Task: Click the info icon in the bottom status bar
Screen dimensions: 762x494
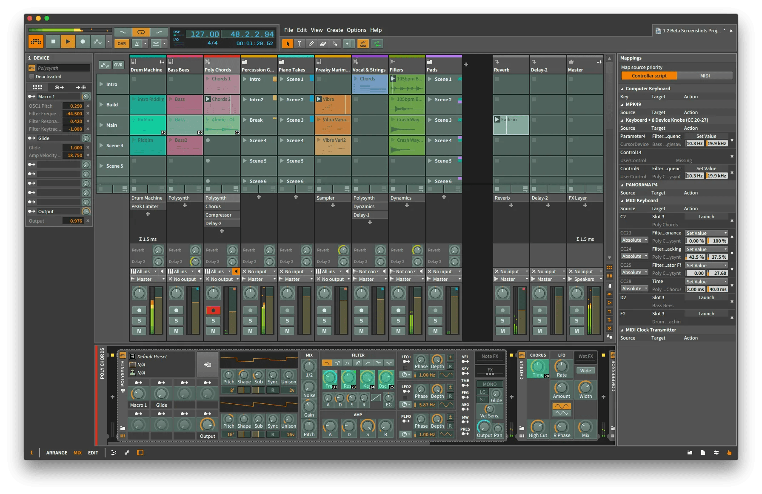Action: (x=31, y=453)
